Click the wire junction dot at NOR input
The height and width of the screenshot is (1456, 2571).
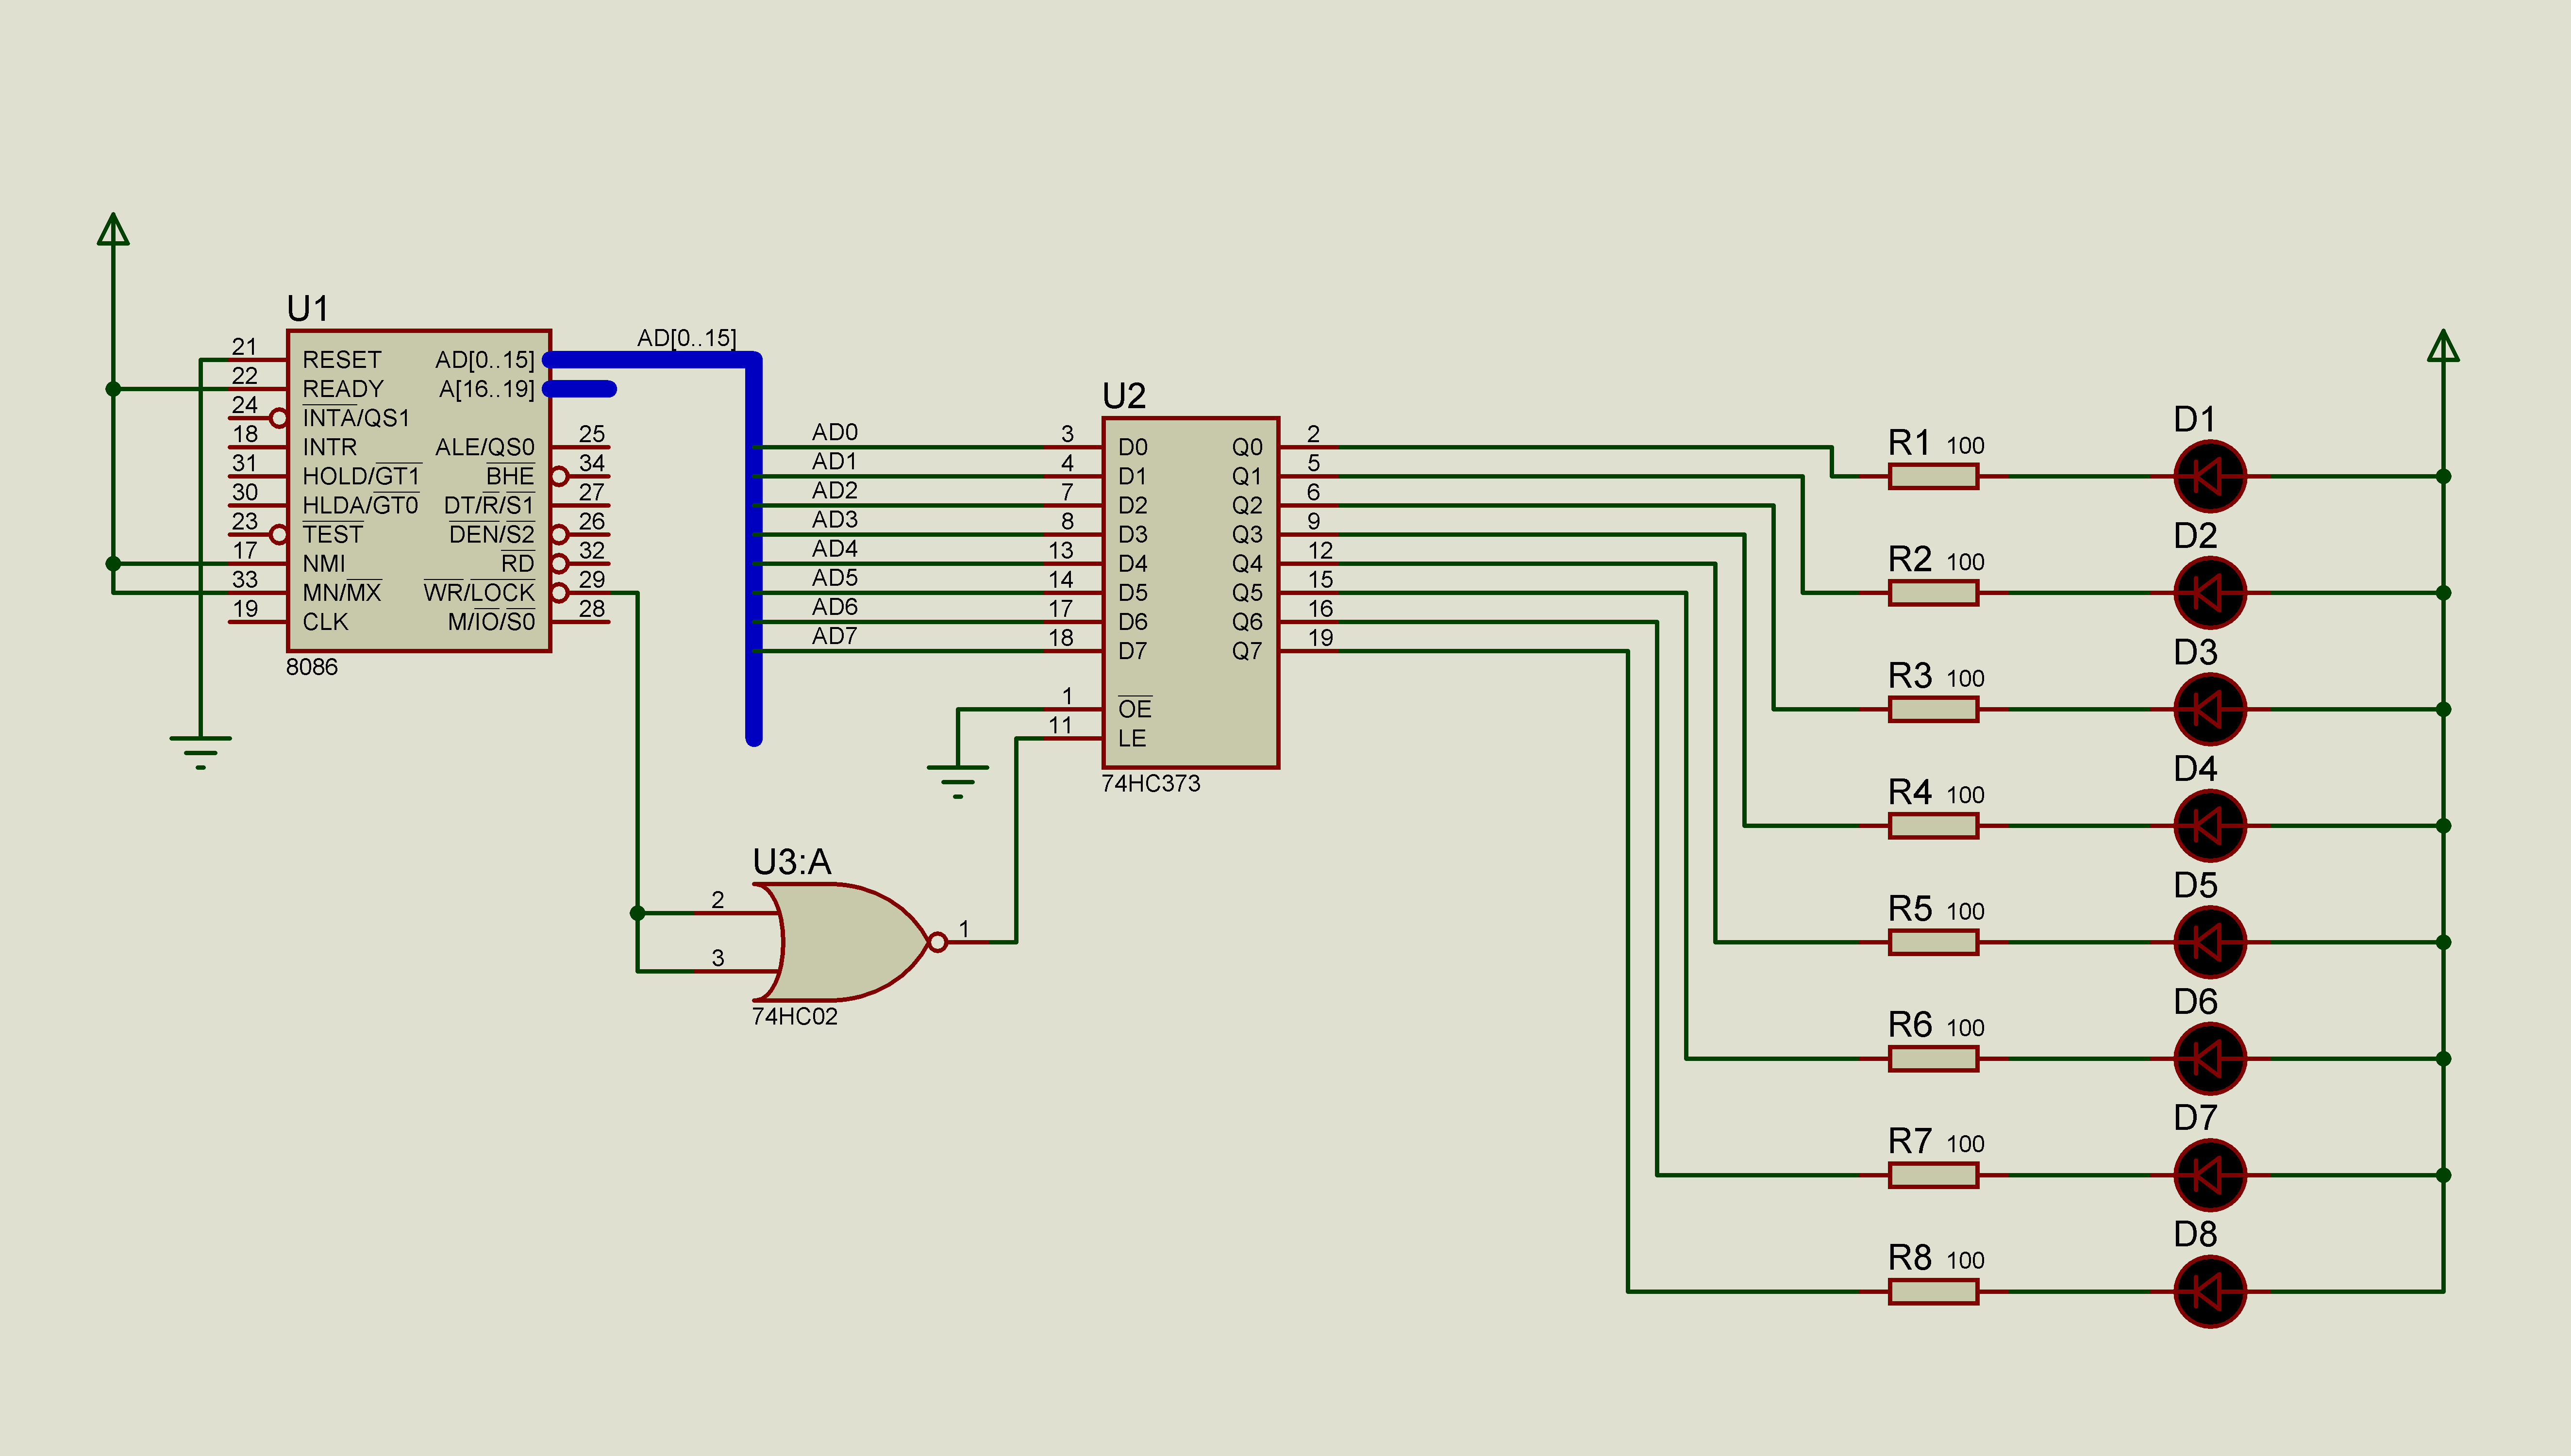(x=638, y=913)
